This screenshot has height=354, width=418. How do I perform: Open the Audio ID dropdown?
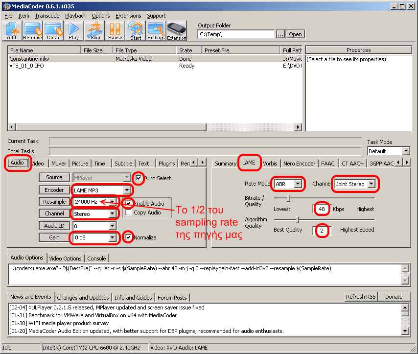(x=113, y=226)
